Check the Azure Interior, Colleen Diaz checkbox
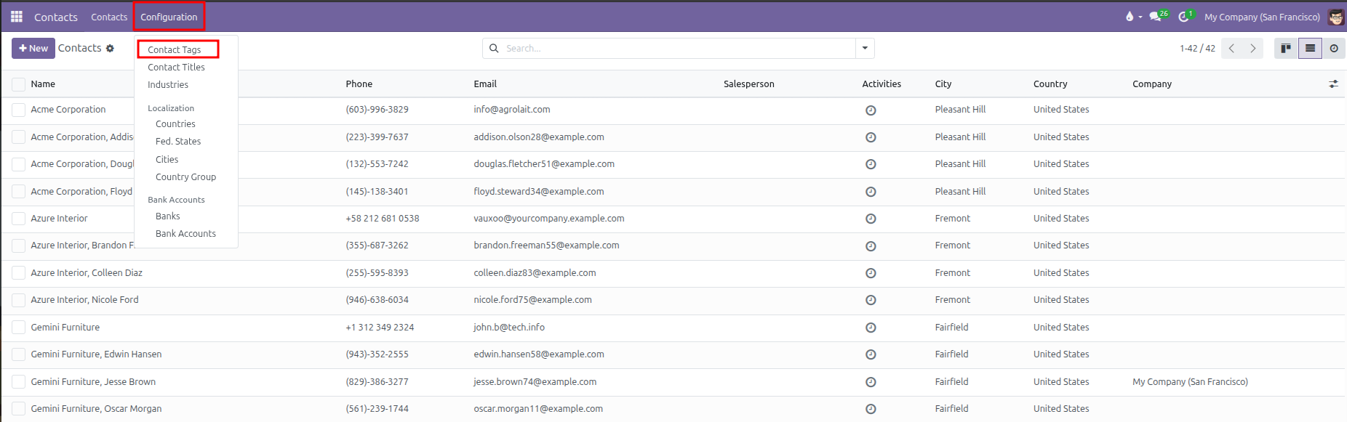 click(x=18, y=273)
